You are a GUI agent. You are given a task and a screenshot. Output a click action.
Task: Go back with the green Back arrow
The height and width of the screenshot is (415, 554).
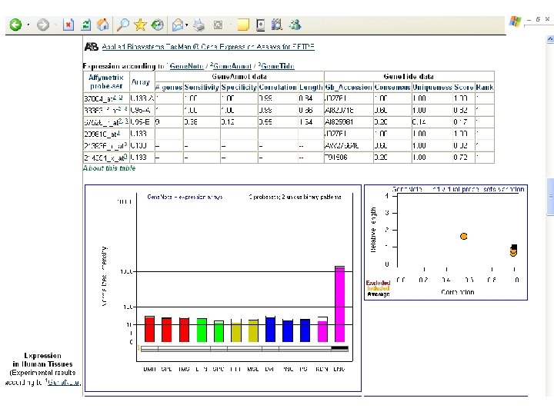(15, 25)
